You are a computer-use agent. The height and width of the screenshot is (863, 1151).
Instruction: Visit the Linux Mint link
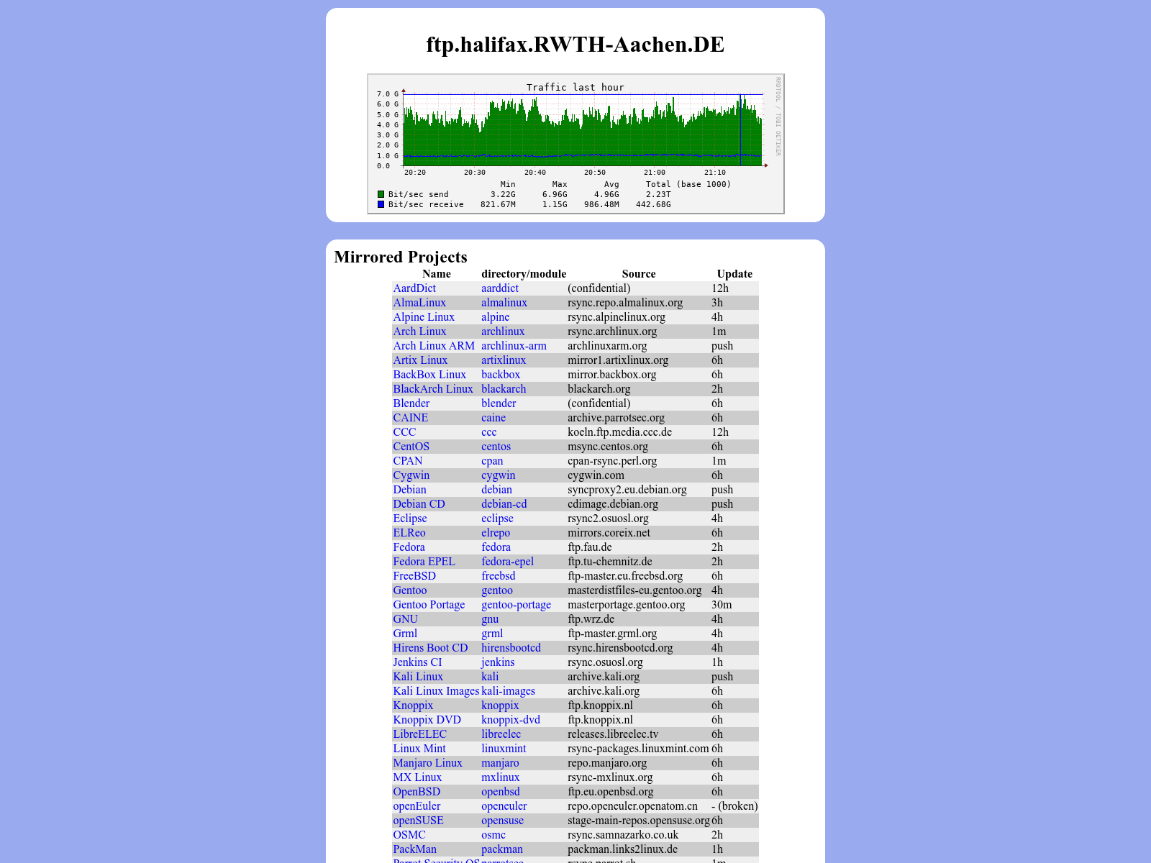tap(419, 749)
